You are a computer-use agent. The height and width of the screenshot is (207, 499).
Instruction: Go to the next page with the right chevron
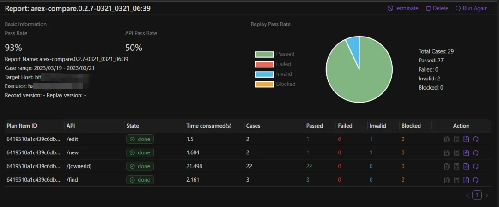click(x=486, y=195)
